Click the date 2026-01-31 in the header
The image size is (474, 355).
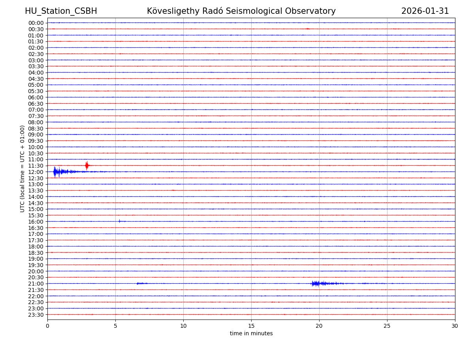coord(425,11)
